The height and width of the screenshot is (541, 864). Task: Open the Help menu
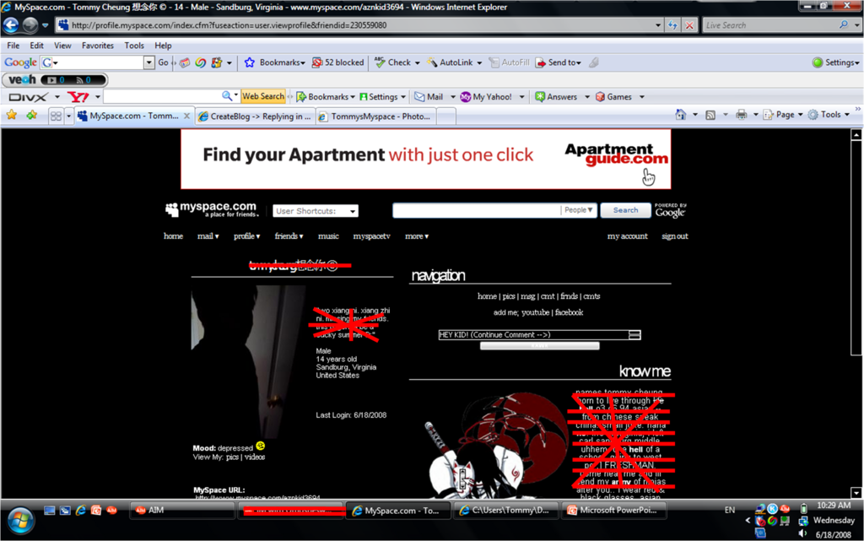(x=163, y=46)
